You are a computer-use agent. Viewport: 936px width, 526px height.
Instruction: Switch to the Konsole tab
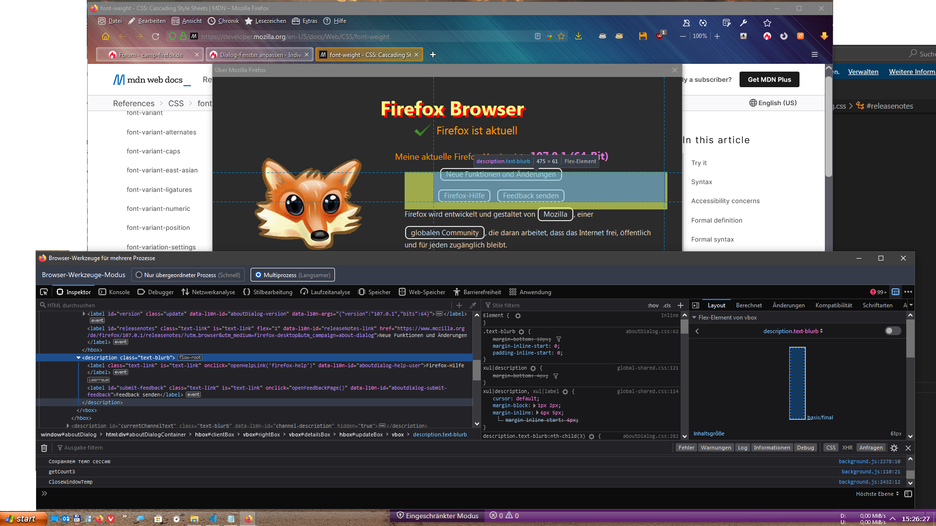coord(114,292)
